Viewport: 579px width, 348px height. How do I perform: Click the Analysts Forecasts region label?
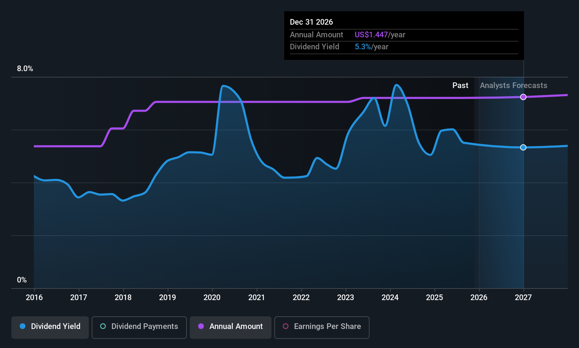click(513, 86)
